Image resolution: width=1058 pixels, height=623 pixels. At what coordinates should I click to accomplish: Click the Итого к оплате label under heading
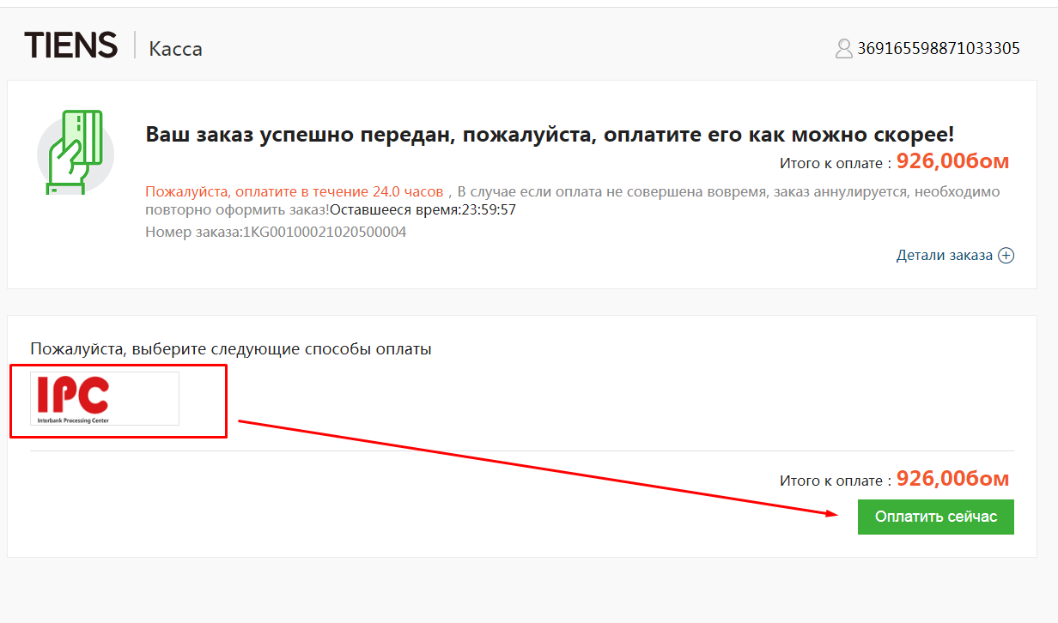pos(830,163)
